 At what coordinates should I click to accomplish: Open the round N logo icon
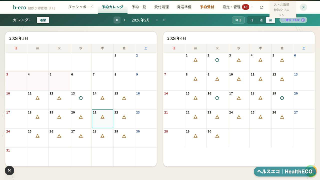pos(9,170)
